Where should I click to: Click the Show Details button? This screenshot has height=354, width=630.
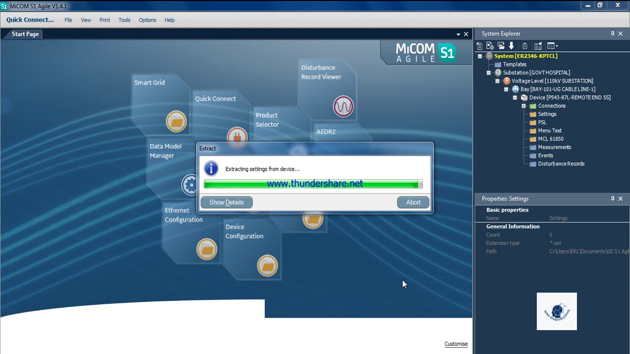[226, 202]
